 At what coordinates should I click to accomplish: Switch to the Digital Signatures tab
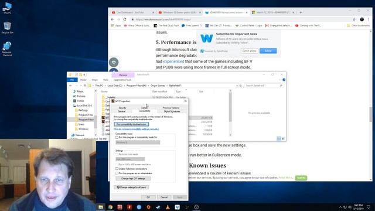172,111
